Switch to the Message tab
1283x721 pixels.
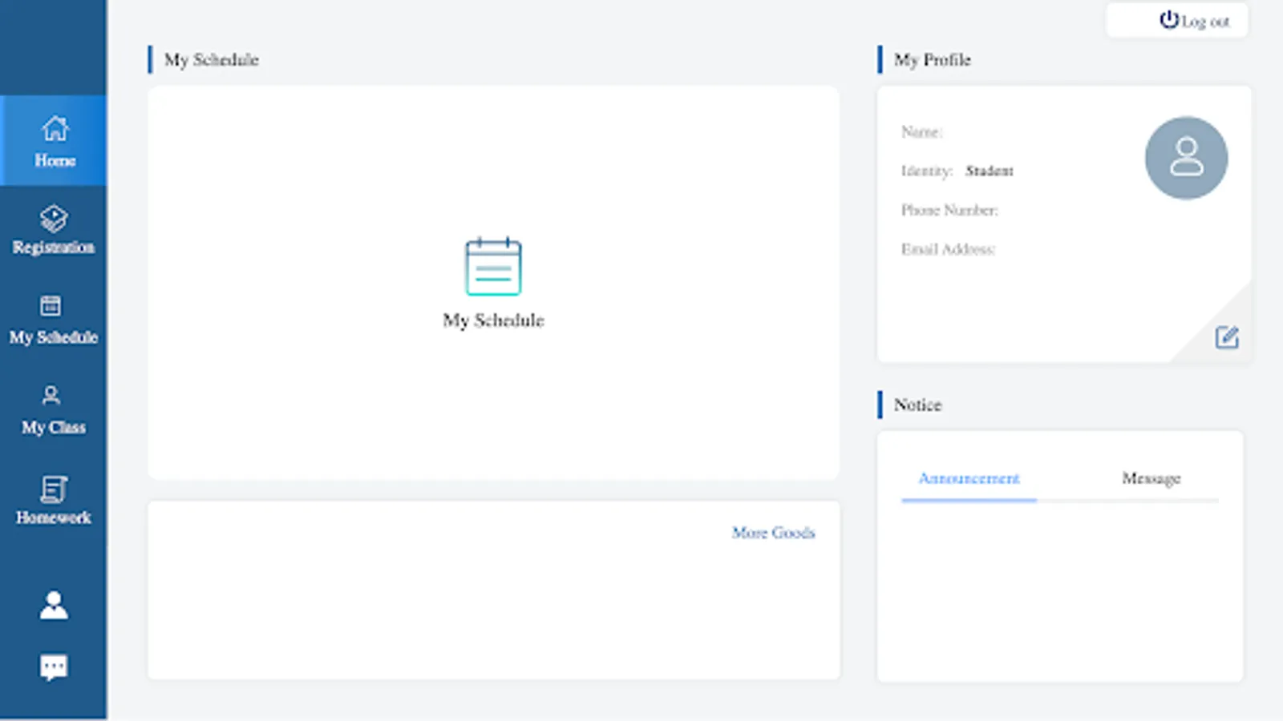[1151, 478]
